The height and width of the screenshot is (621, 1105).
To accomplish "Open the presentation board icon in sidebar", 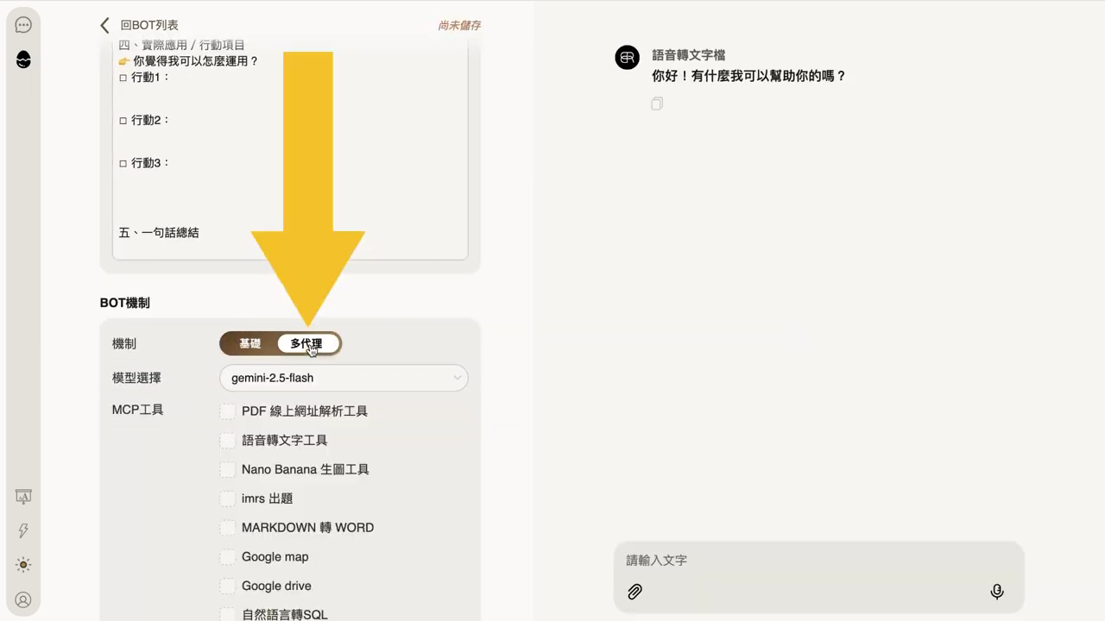I will pos(23,497).
